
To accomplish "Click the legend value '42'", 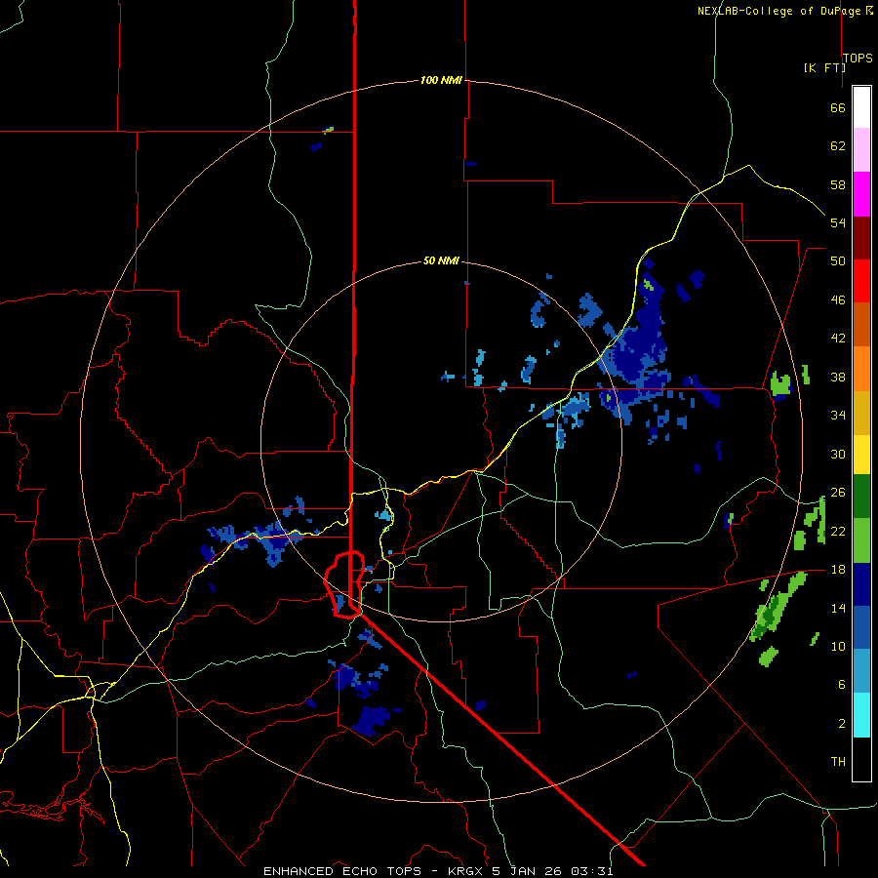I will click(x=838, y=338).
